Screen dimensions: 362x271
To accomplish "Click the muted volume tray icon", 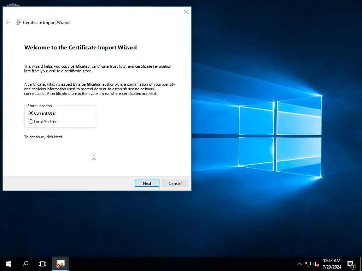I will [x=316, y=264].
